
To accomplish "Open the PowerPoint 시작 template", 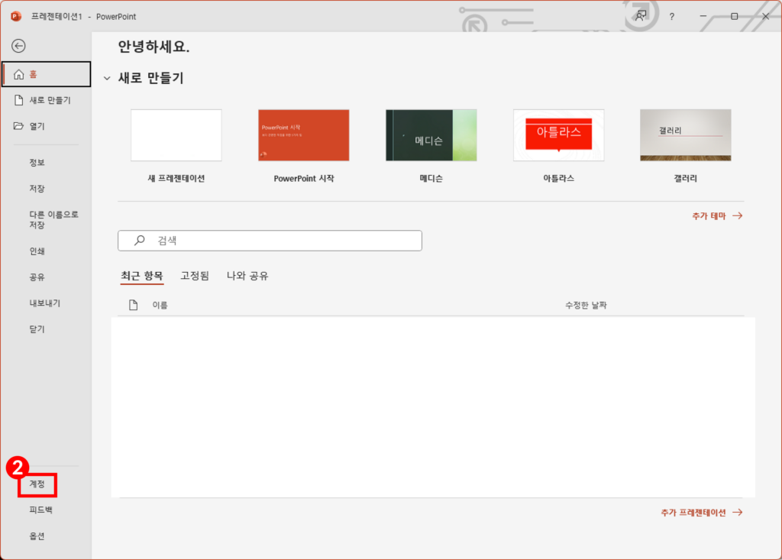I will click(304, 135).
